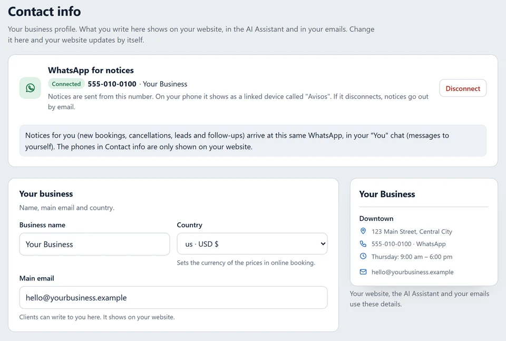Click the green Connected status badge

pos(66,84)
